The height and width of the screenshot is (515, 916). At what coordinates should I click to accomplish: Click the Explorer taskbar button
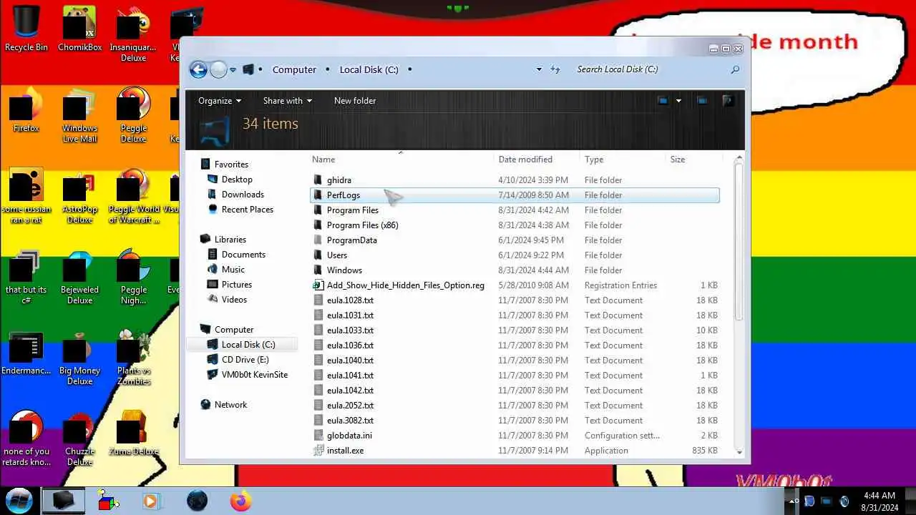pyautogui.click(x=64, y=501)
